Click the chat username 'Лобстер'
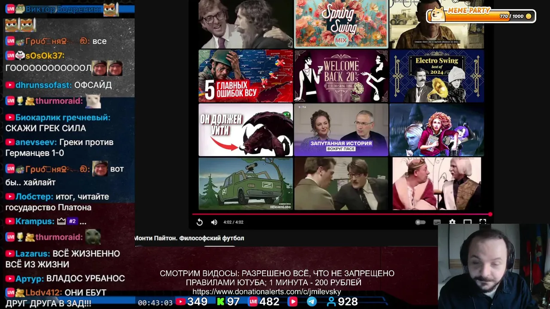Viewport: 550px width, 309px height. coord(34,197)
